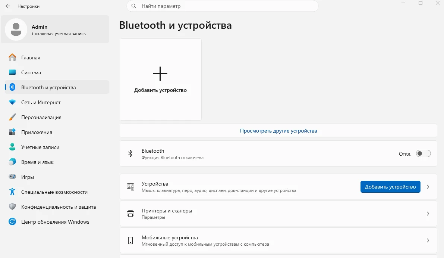
Task: Select Bluetooth и устройства in sidebar
Action: click(57, 87)
